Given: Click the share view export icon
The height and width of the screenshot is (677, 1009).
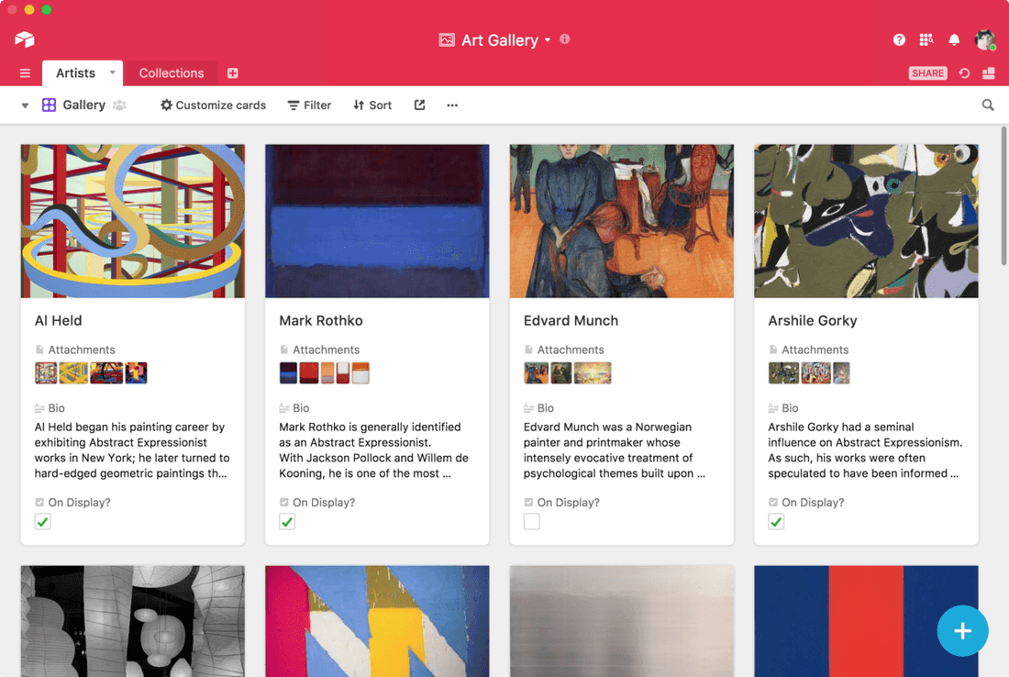Looking at the screenshot, I should 419,105.
